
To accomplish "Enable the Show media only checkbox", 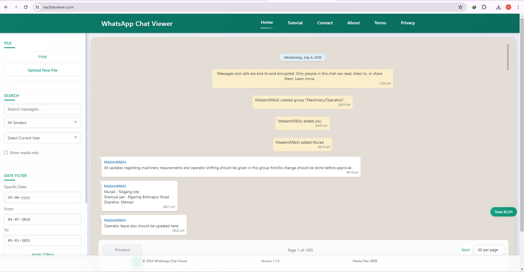I will click(x=6, y=153).
